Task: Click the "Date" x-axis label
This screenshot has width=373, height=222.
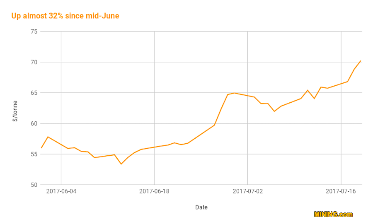Action: [201, 207]
